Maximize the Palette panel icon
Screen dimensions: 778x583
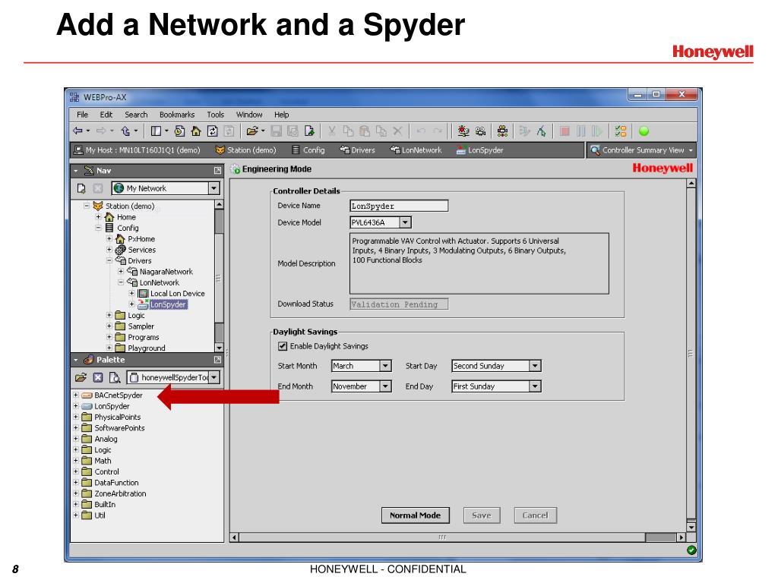click(x=217, y=360)
